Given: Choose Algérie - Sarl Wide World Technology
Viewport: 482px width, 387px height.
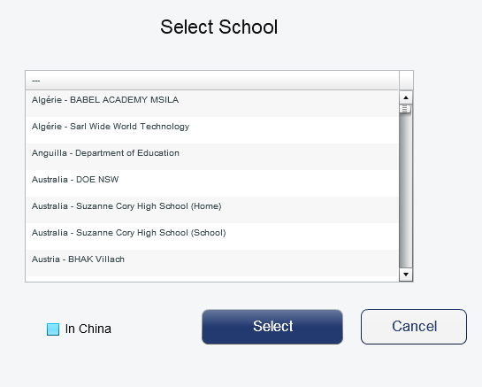Looking at the screenshot, I should (x=212, y=130).
